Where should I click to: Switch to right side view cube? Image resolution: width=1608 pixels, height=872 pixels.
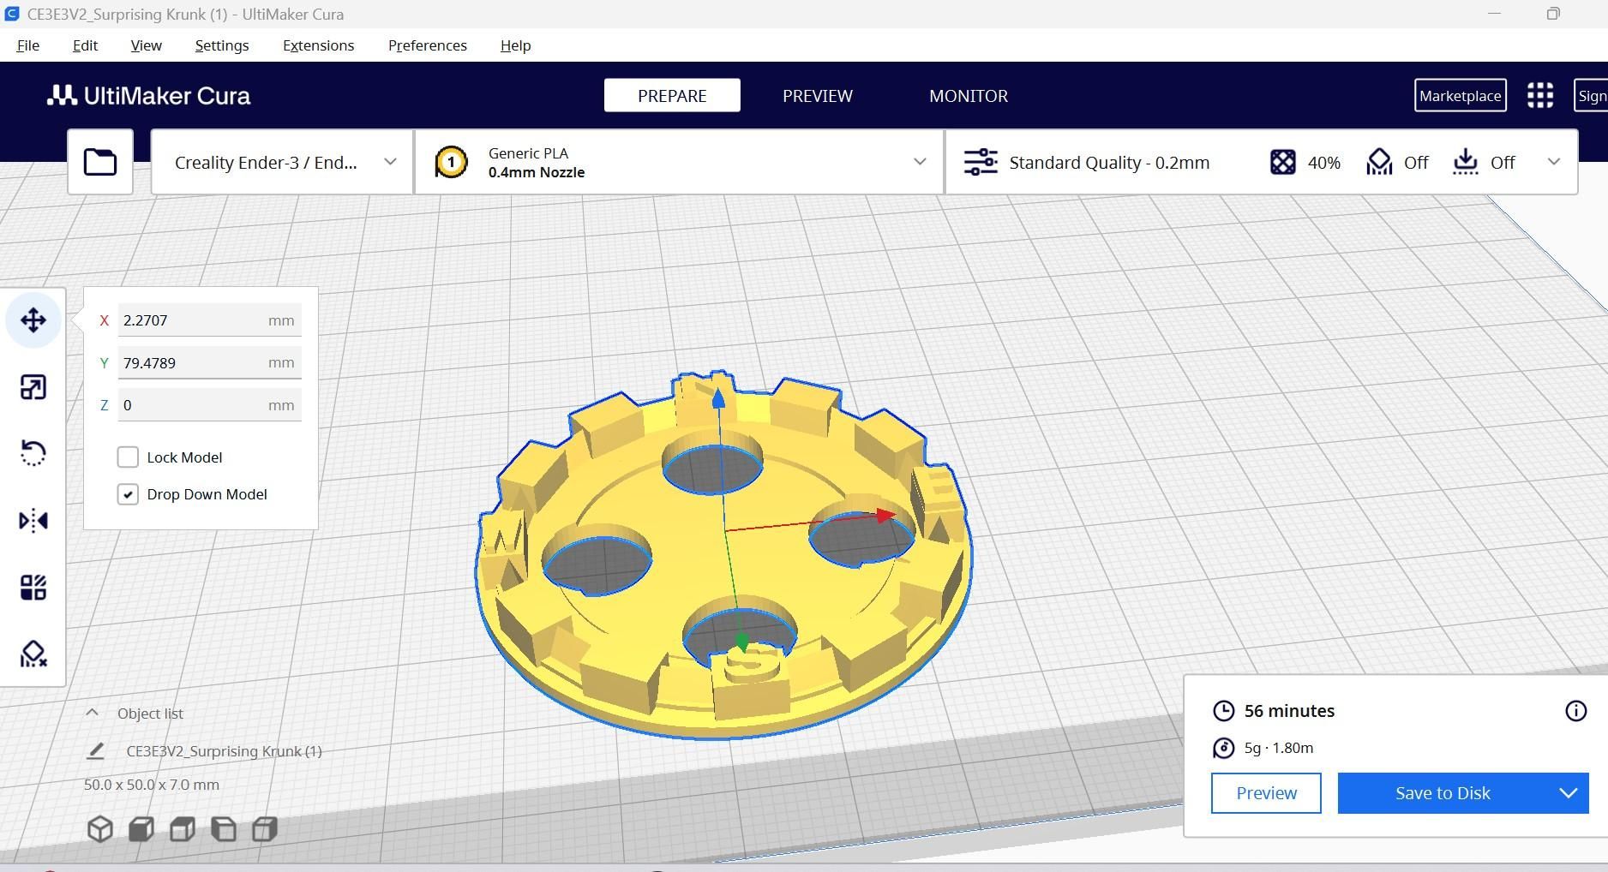point(265,829)
